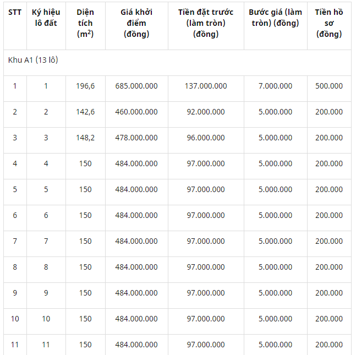Click the Tiền hồ sơ header
Screen dimensions: 356x355
coord(329,23)
